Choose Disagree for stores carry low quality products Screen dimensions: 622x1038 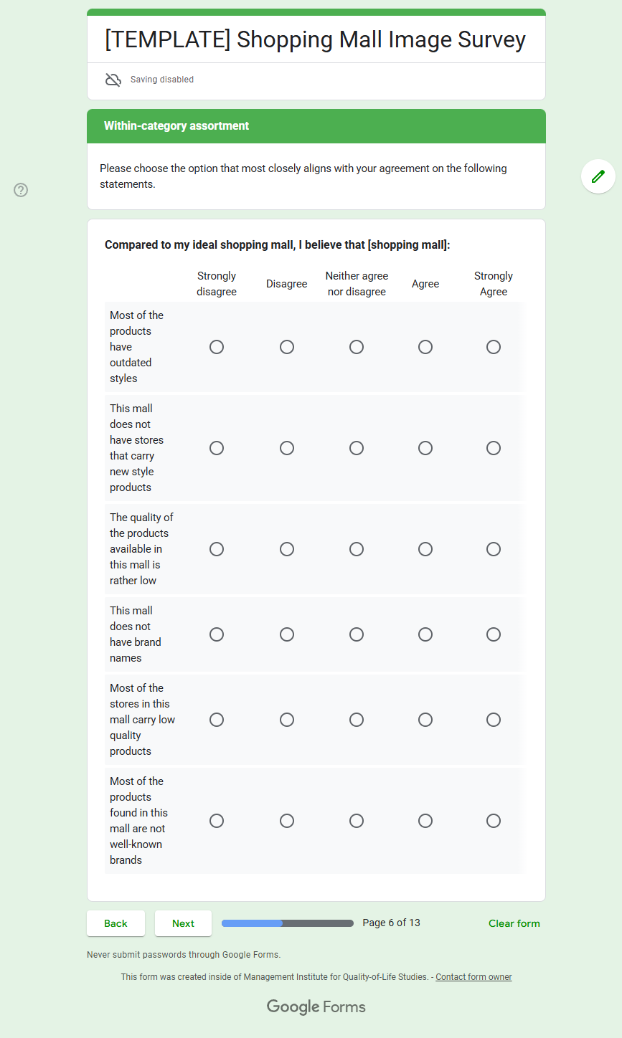pyautogui.click(x=287, y=720)
